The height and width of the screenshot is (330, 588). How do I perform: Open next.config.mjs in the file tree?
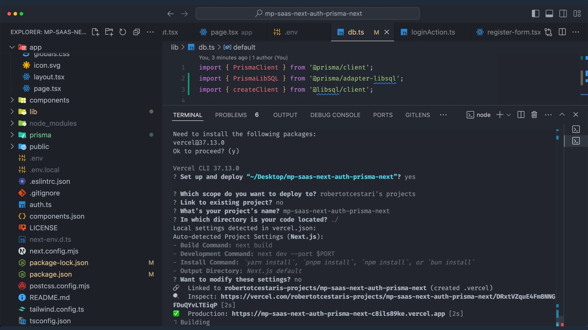tap(54, 251)
